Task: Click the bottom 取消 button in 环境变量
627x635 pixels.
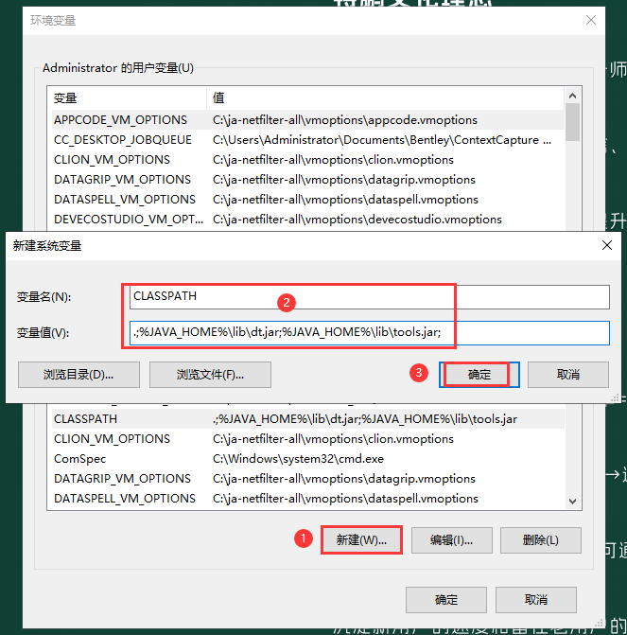Action: 535,599
